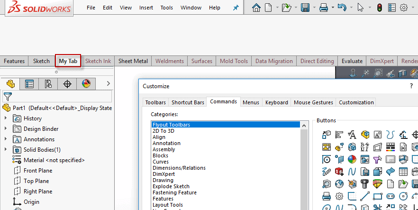
Task: Open the Options gear dropdown arrow
Action: 413,8
